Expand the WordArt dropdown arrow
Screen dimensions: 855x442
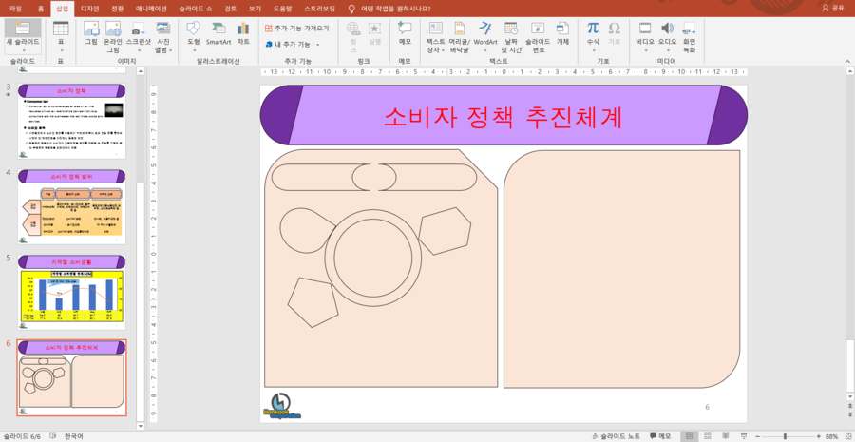click(485, 50)
